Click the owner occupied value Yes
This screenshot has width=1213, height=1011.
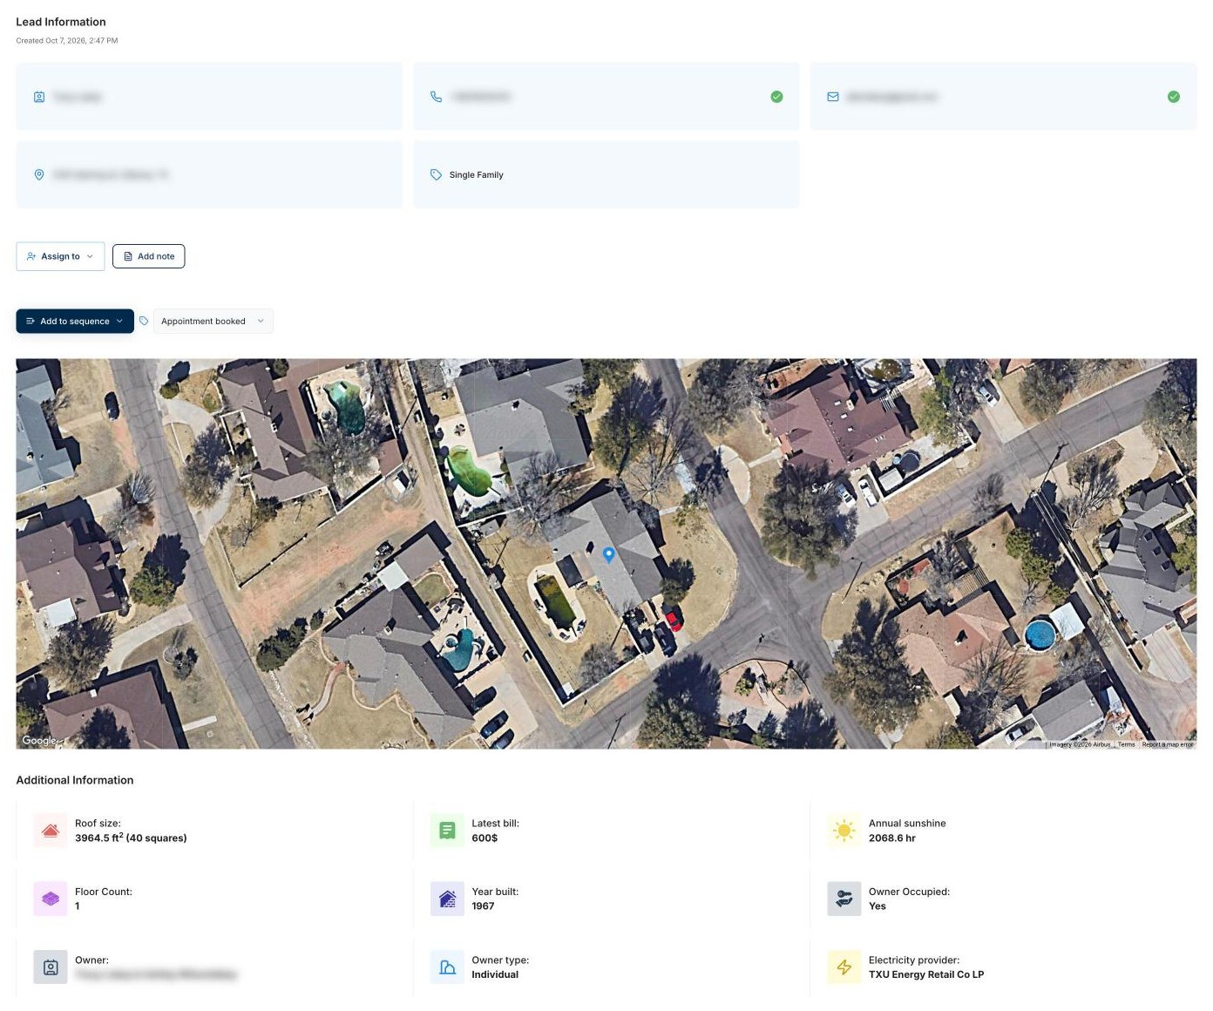click(x=878, y=906)
